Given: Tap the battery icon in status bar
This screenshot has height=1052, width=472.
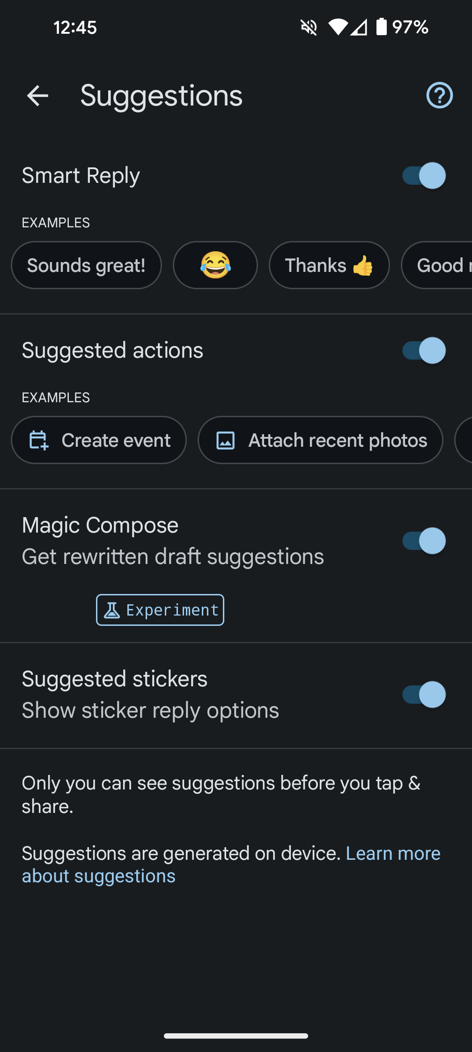Looking at the screenshot, I should 382,27.
